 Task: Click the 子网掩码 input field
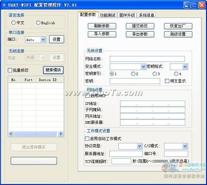point(152,110)
